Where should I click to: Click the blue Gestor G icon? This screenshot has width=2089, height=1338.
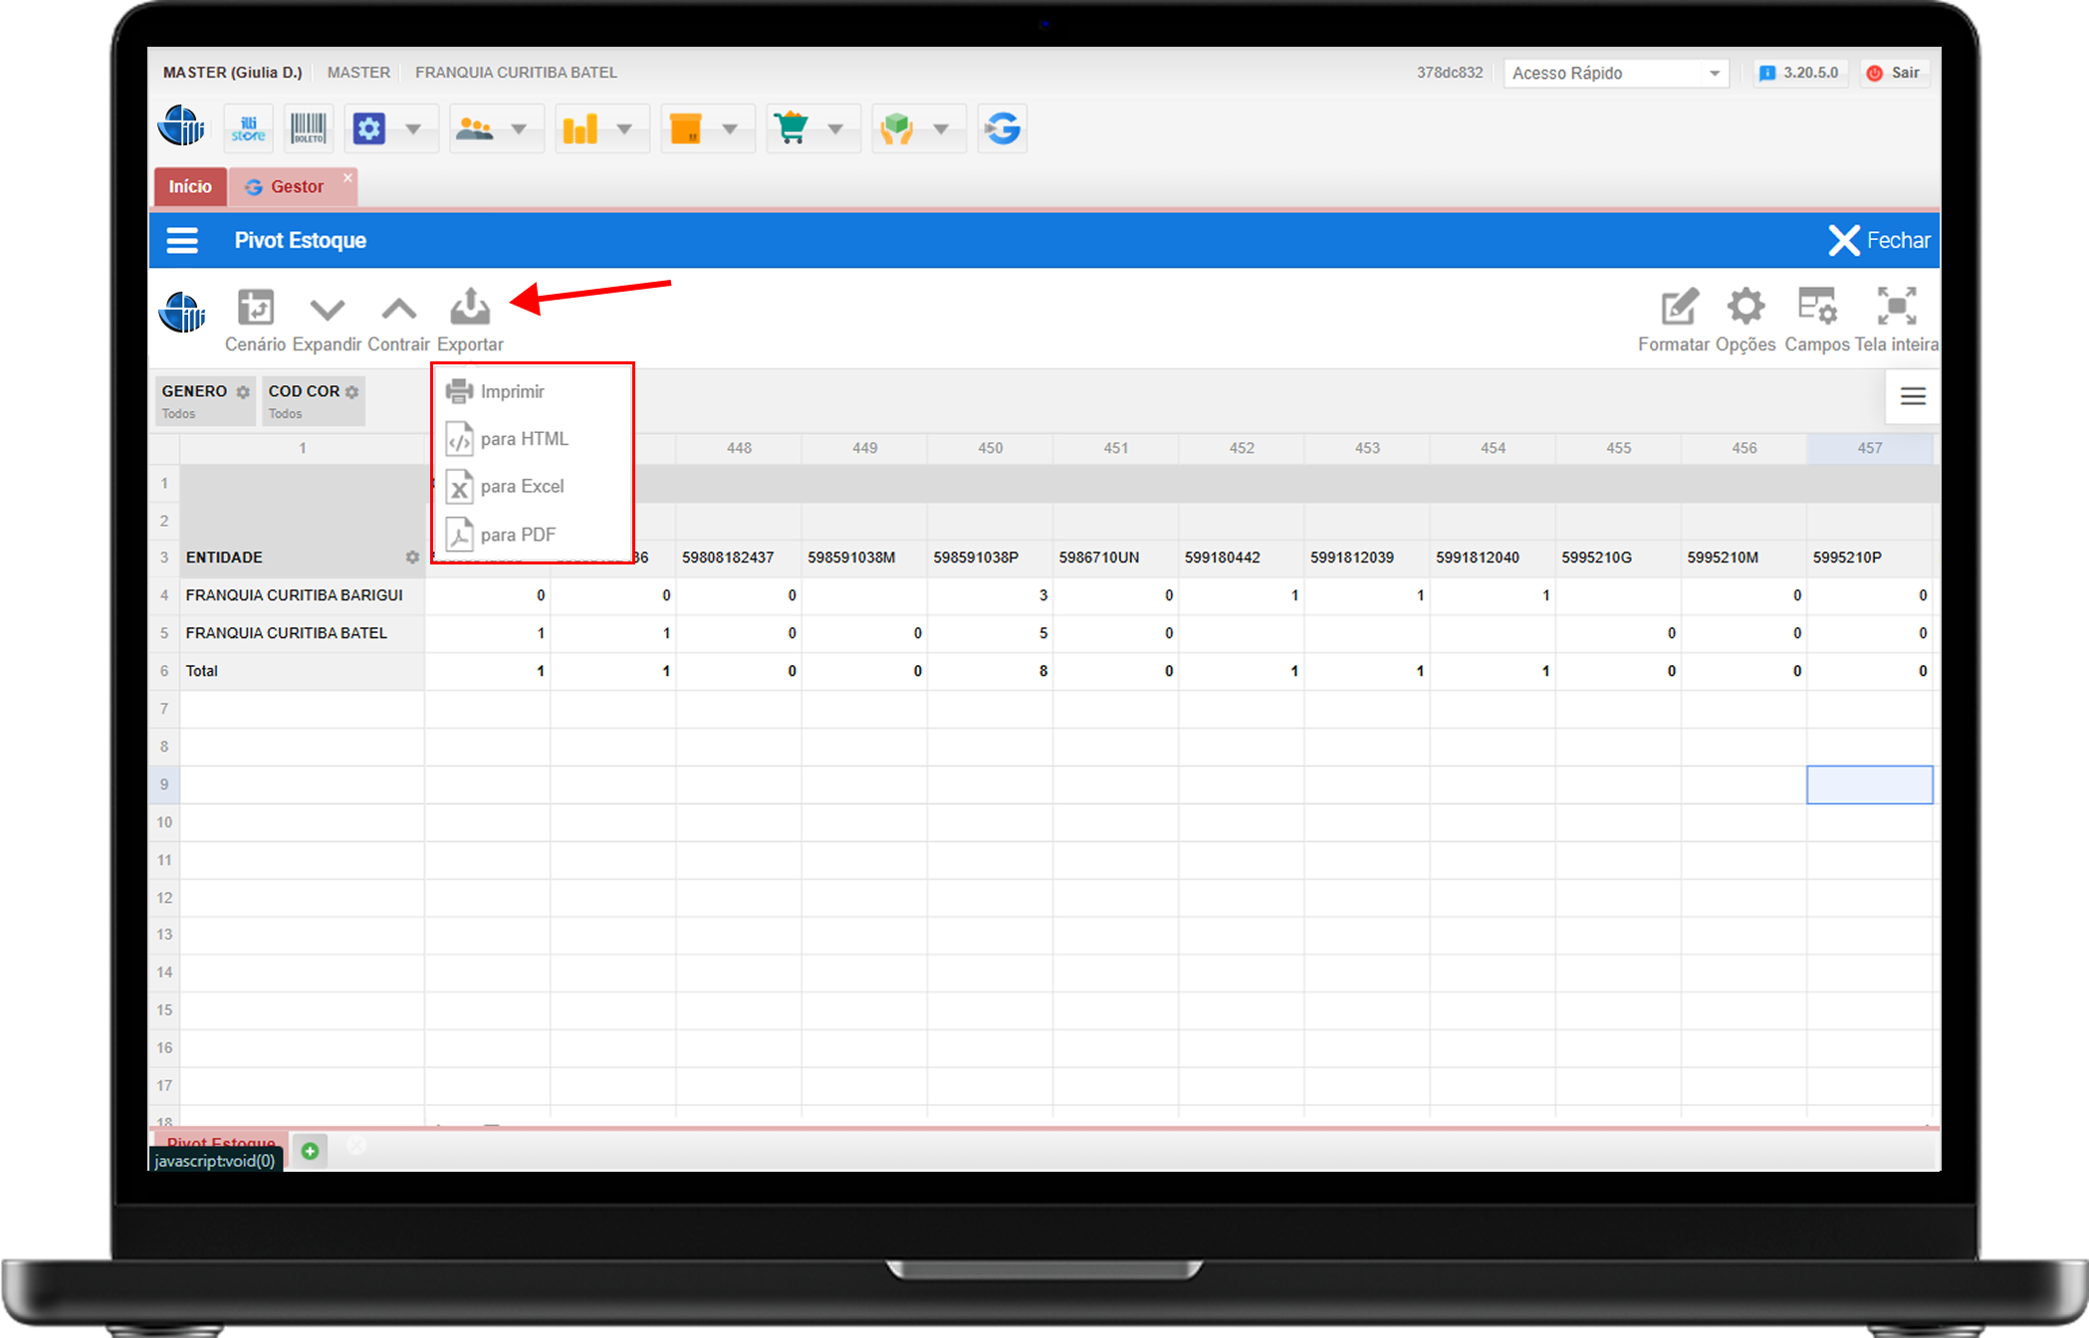[1002, 128]
